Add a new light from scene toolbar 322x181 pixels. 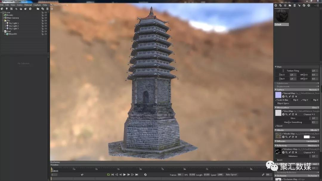pyautogui.click(x=7, y=9)
